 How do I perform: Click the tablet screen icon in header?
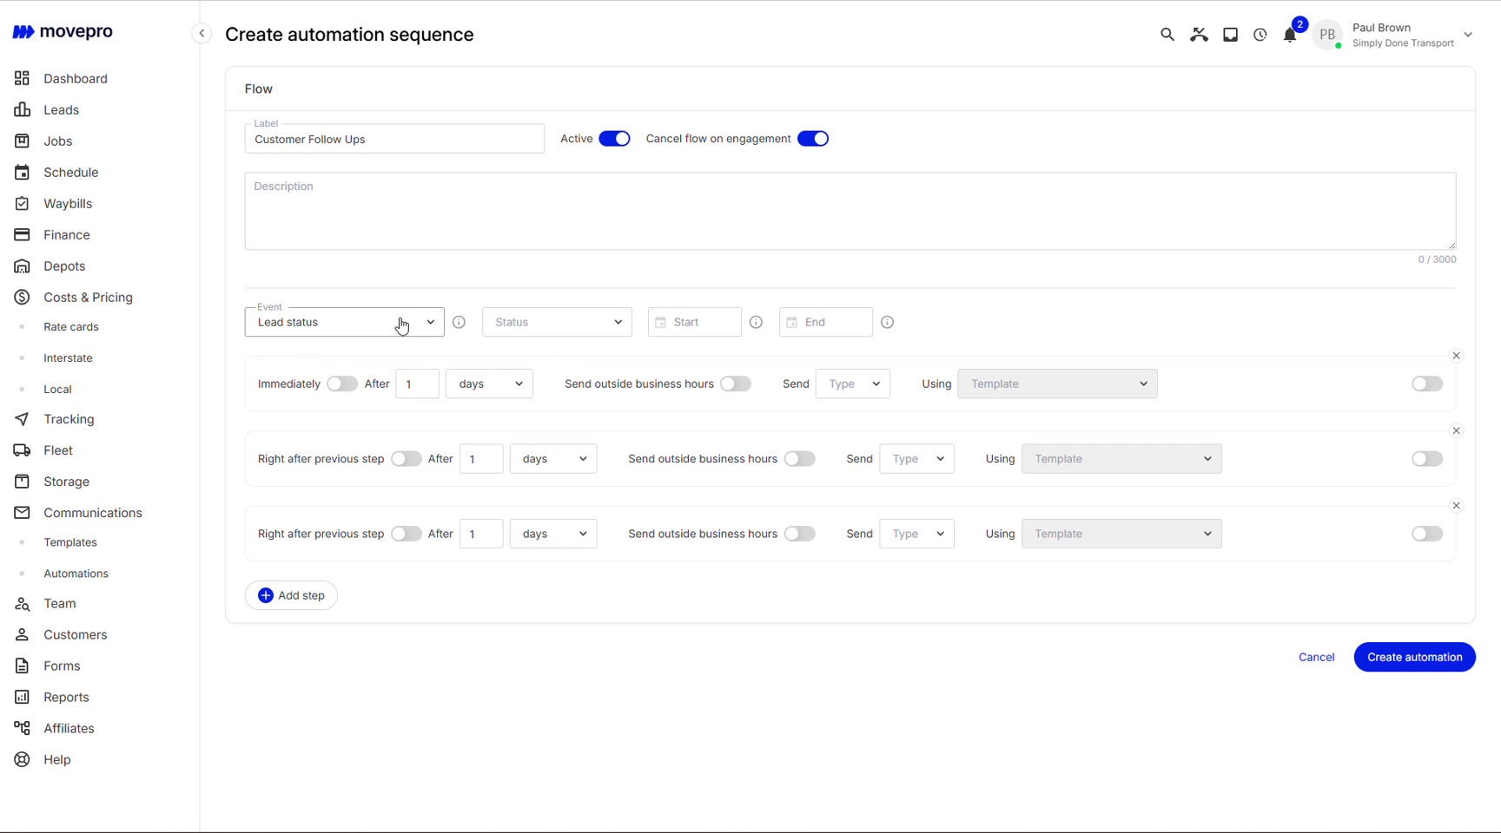[x=1230, y=35]
